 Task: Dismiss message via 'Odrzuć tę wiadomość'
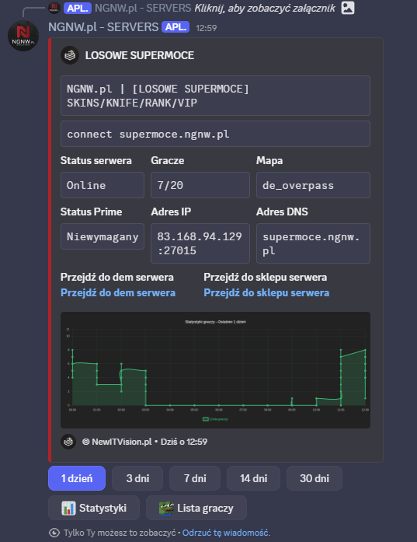226,533
